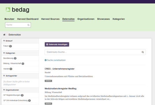Open CREG - Unternehmensregister dataset

(60, 69)
